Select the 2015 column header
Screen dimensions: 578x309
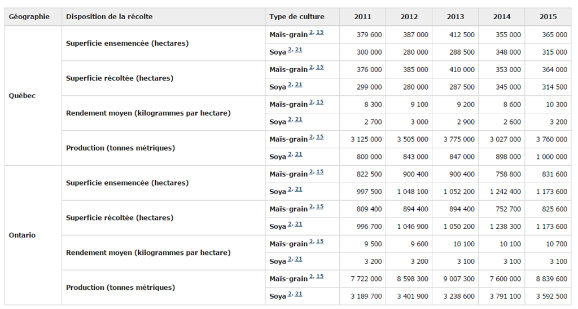tap(548, 17)
